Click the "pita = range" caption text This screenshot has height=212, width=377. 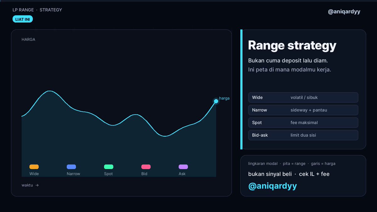[294, 163]
